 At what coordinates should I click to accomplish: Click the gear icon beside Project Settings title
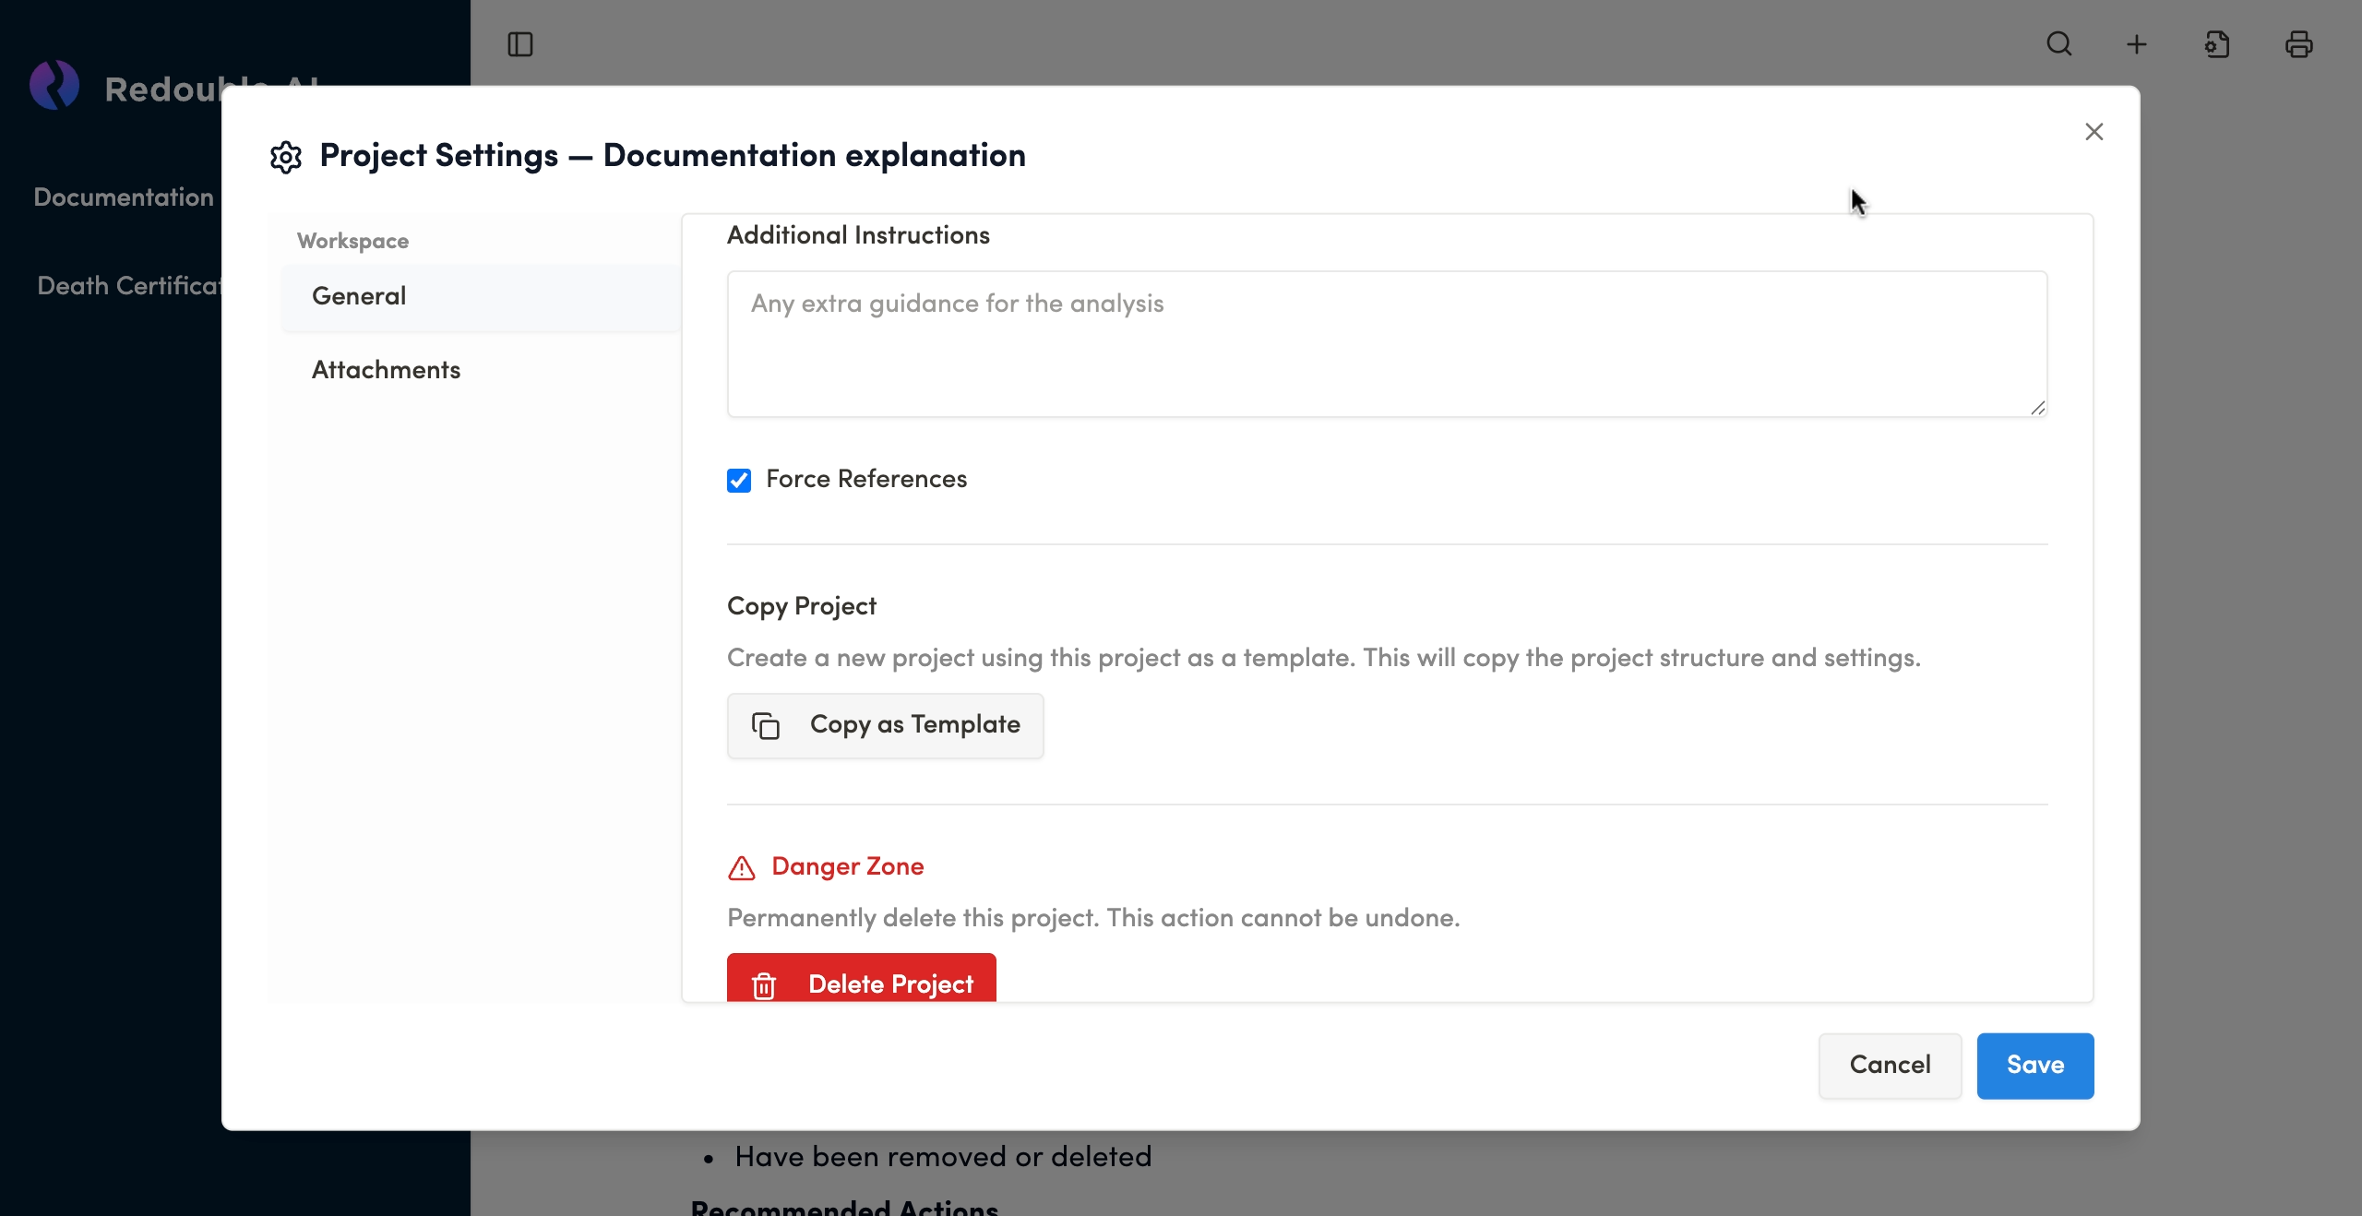[286, 157]
